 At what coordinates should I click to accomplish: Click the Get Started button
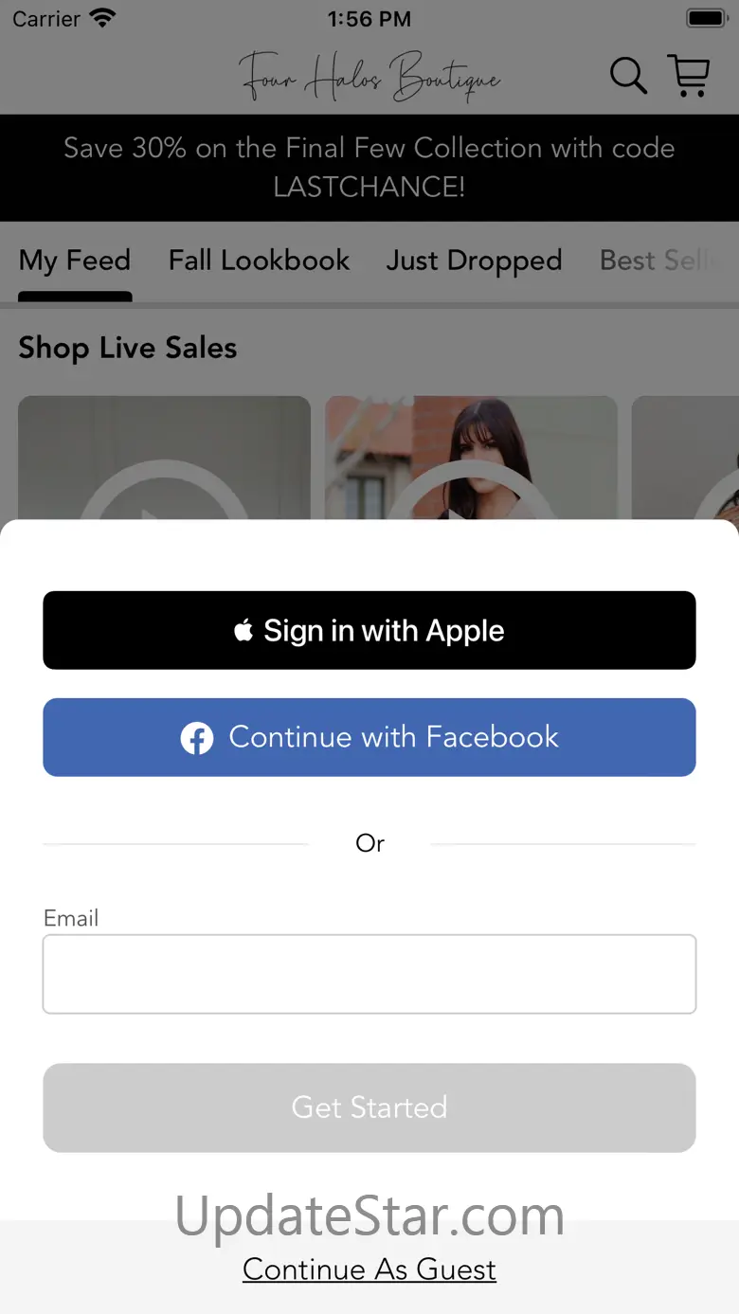369,1107
